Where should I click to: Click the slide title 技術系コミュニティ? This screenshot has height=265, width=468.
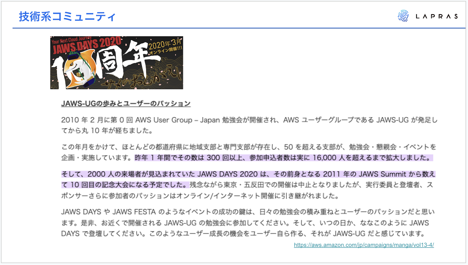(x=68, y=17)
